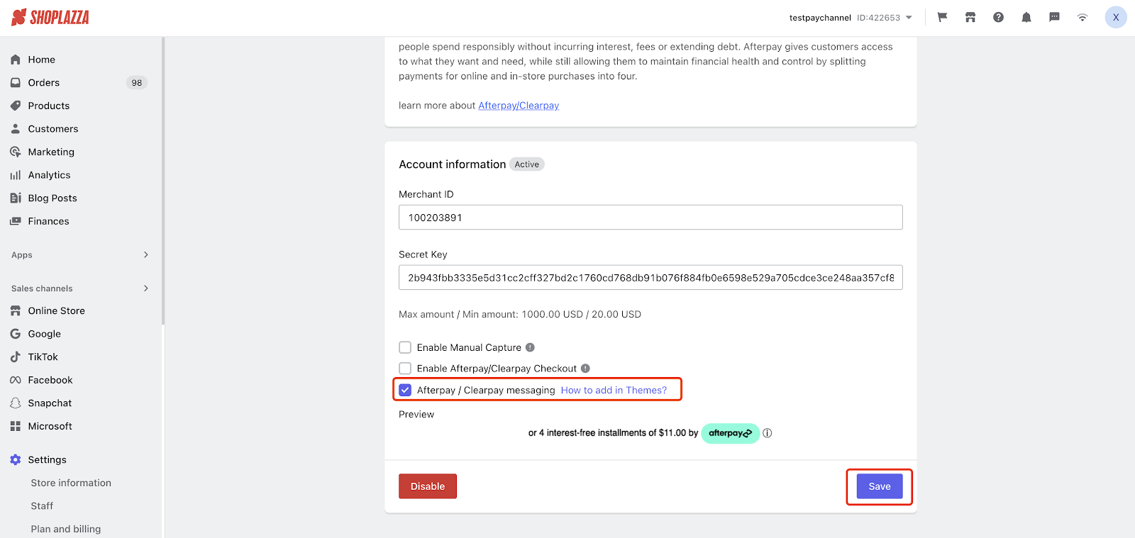Check Enable Afterpay/Clearpay Checkout checkbox

405,369
